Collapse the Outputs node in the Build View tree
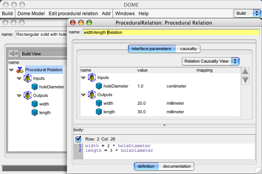 click(19, 96)
